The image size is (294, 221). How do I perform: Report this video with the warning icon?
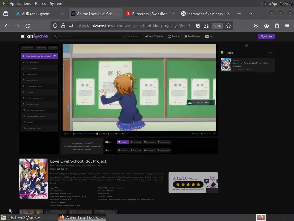[x=196, y=134]
